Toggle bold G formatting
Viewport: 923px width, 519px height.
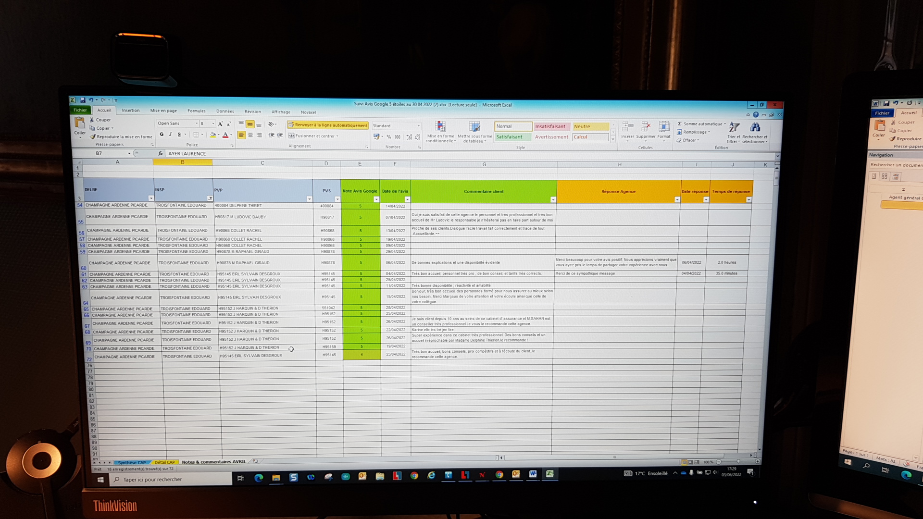162,135
